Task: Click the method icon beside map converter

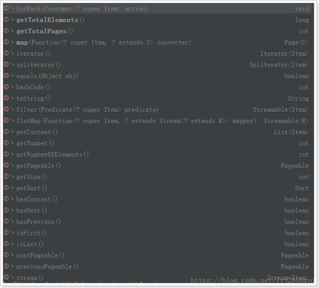Action: point(6,42)
